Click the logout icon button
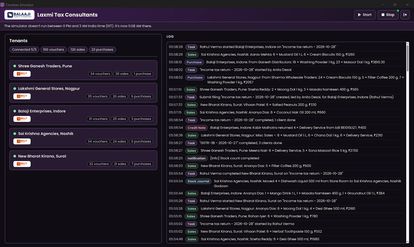 tap(405, 15)
